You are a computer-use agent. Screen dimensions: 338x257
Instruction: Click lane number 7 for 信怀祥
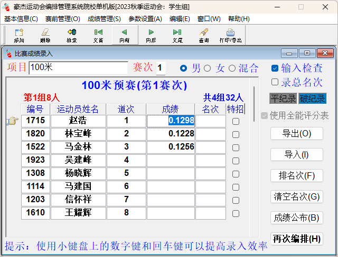coord(126,200)
